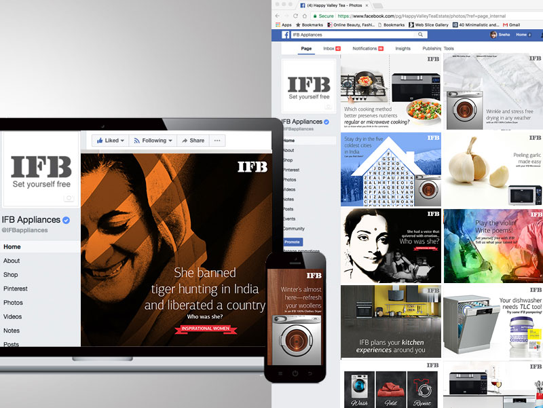Go to the Insights tab

tap(402, 49)
